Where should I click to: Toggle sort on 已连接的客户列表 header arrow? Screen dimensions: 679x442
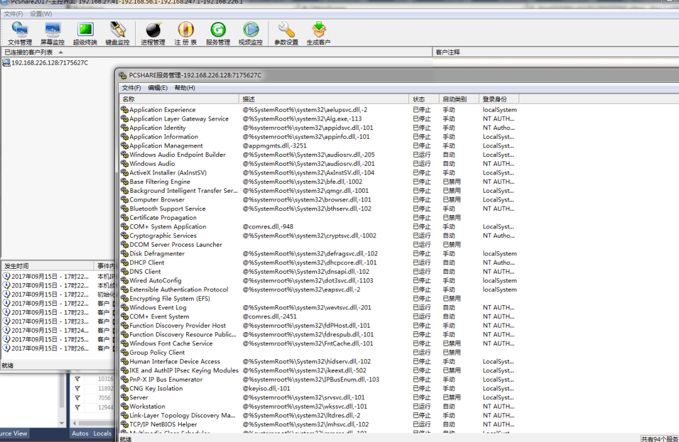coord(60,52)
